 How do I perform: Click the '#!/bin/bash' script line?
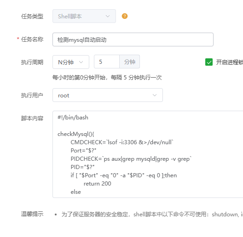pyautogui.click(x=73, y=118)
